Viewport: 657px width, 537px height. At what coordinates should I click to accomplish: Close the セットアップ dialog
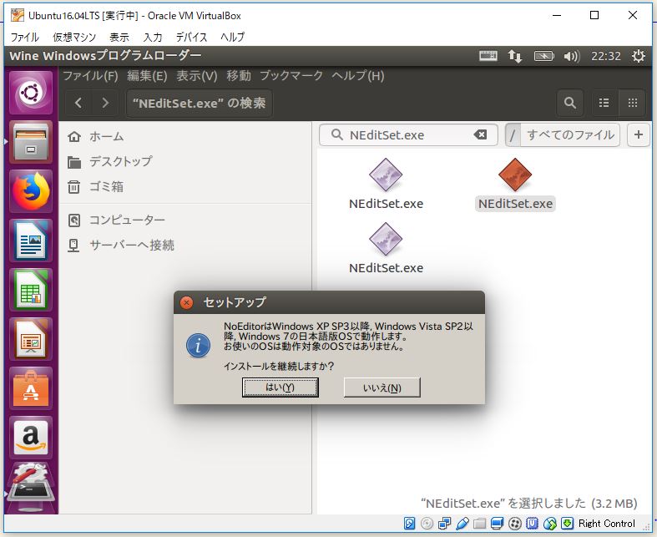click(186, 302)
